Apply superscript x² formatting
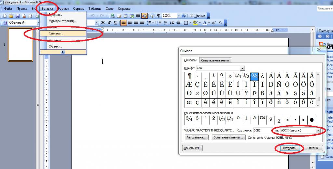 (214, 23)
